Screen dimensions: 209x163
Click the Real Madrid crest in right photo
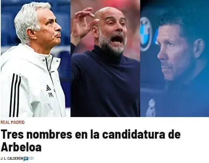(151, 108)
